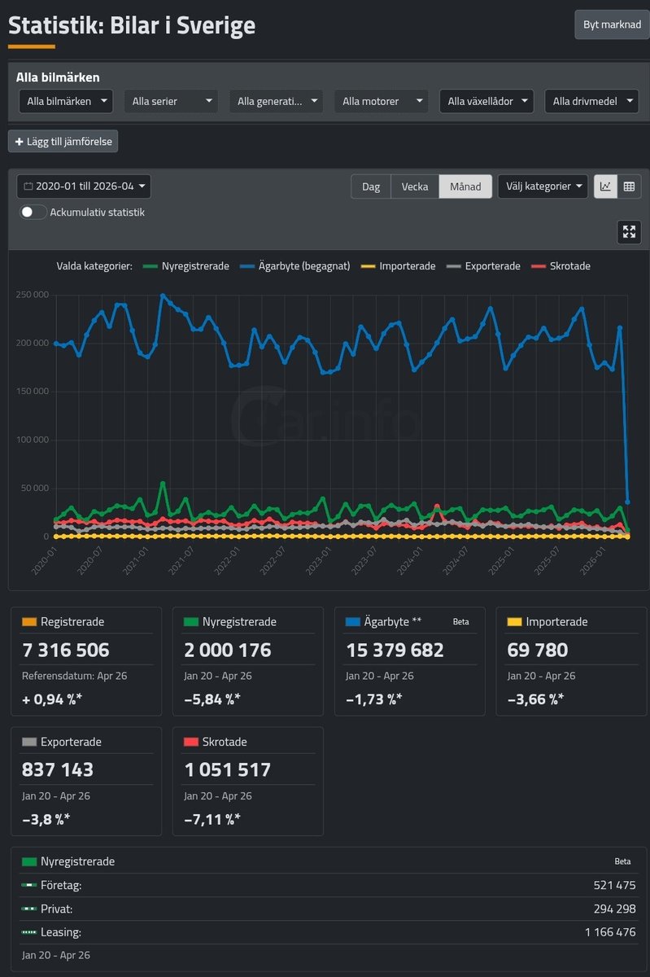
Task: Click Referensdatum: Apr 26 text
Action: click(74, 676)
